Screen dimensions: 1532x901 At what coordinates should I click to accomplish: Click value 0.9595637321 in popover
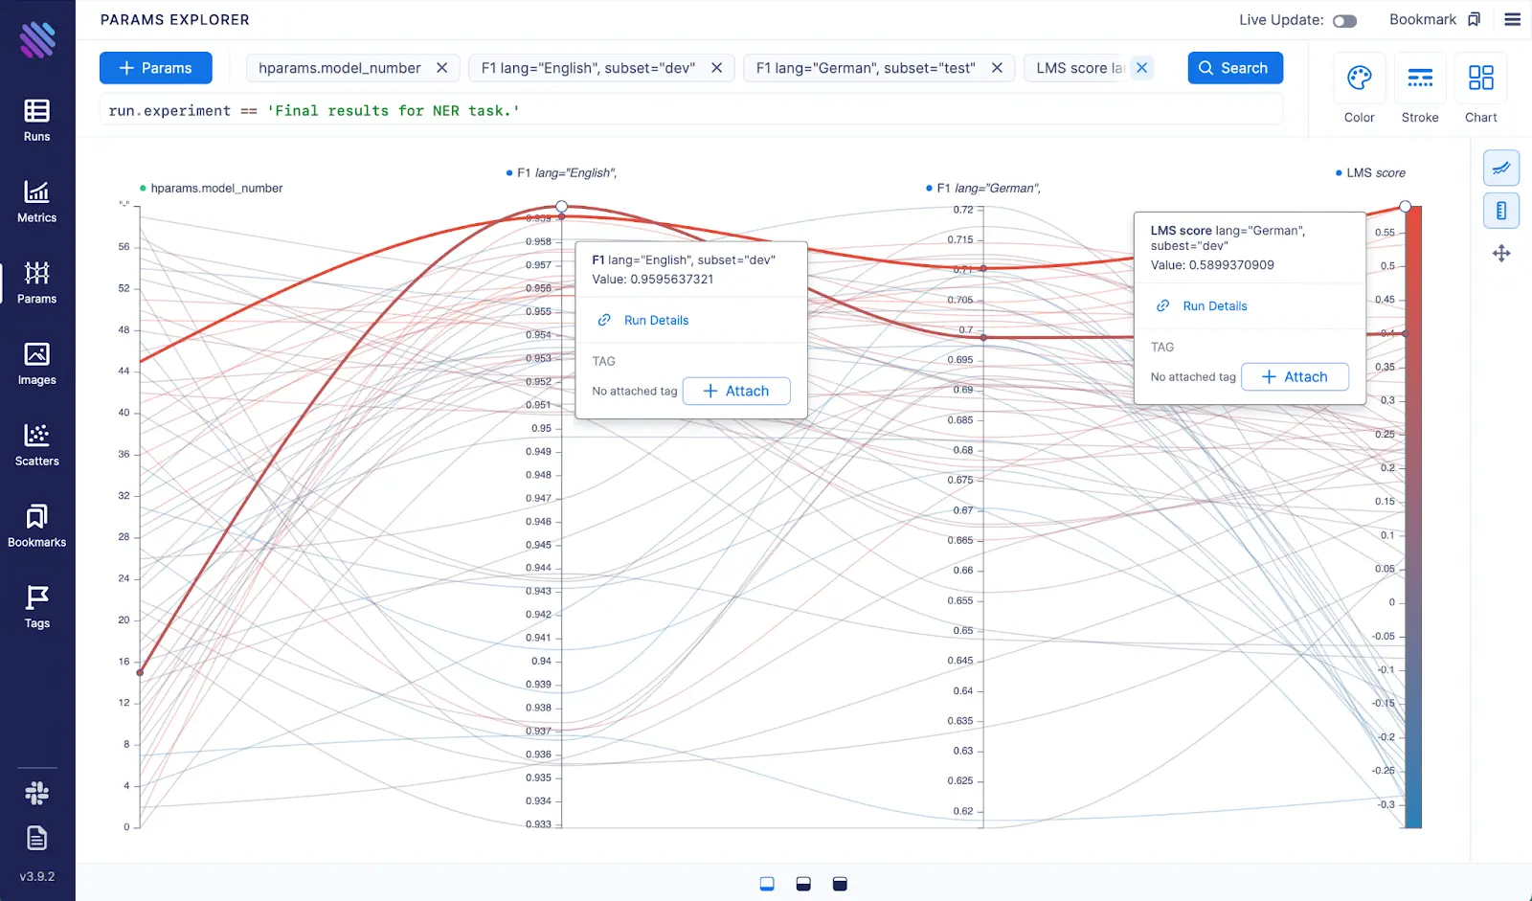pos(672,279)
